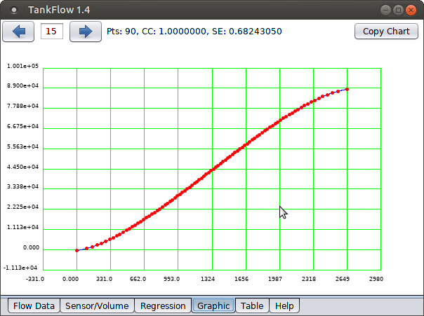This screenshot has height=316, width=424.
Task: Select the Graphic tab
Action: pos(213,305)
